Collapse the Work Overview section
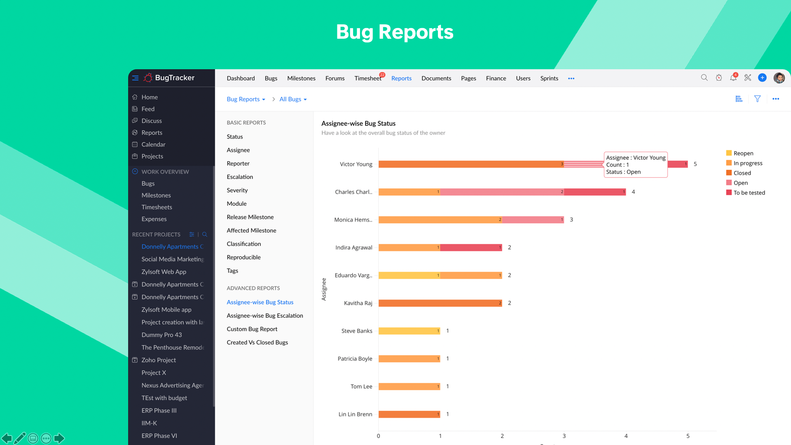The width and height of the screenshot is (791, 445). tap(135, 171)
